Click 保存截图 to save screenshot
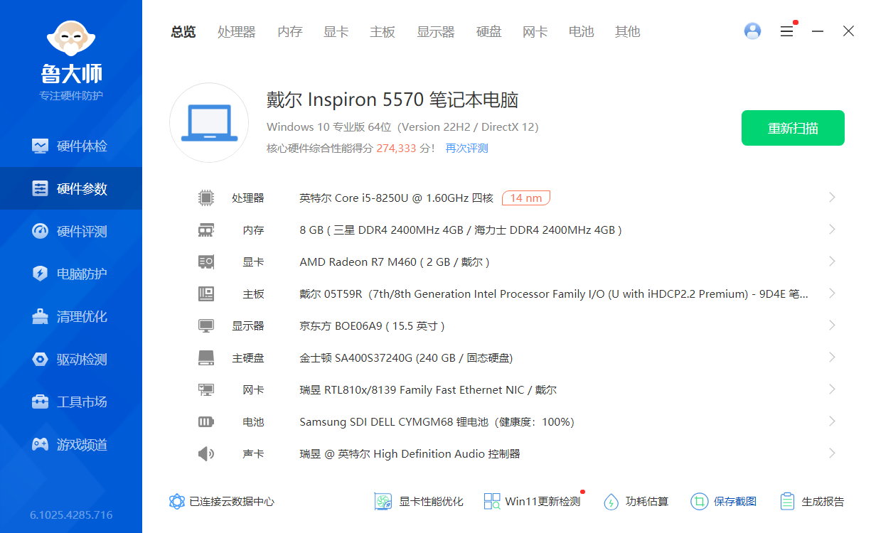The width and height of the screenshot is (871, 533). (723, 501)
